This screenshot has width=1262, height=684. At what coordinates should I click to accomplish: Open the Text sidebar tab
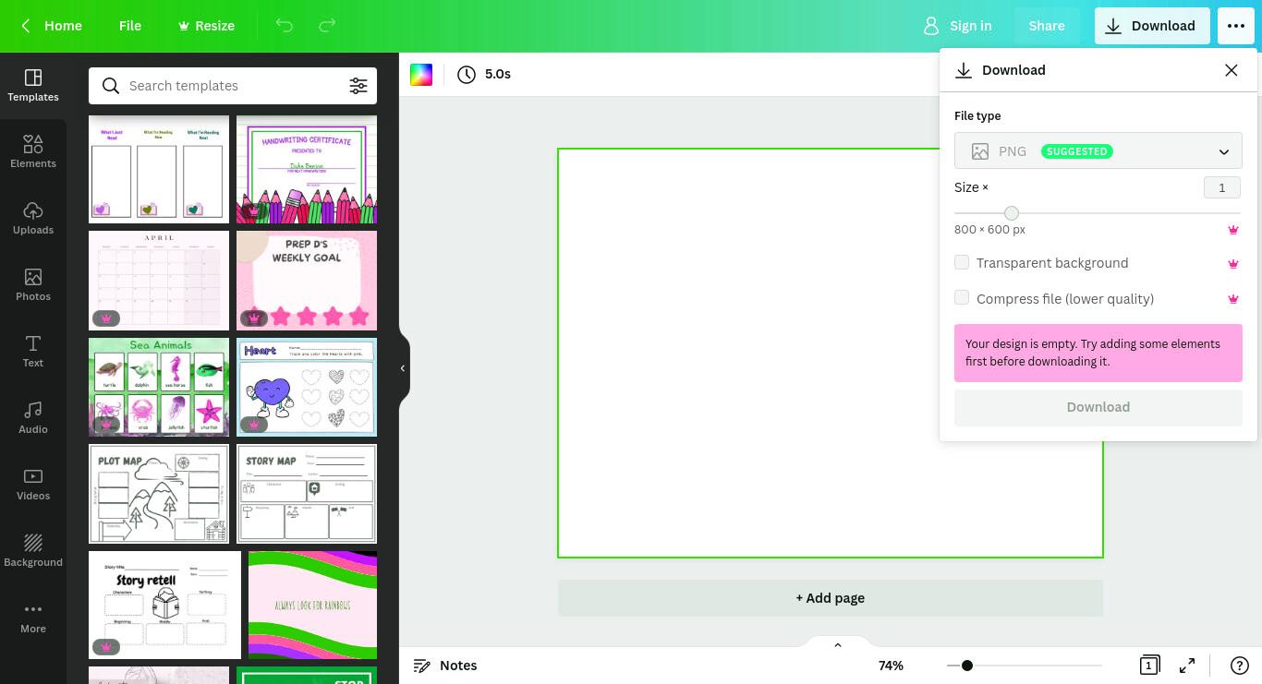click(x=33, y=351)
